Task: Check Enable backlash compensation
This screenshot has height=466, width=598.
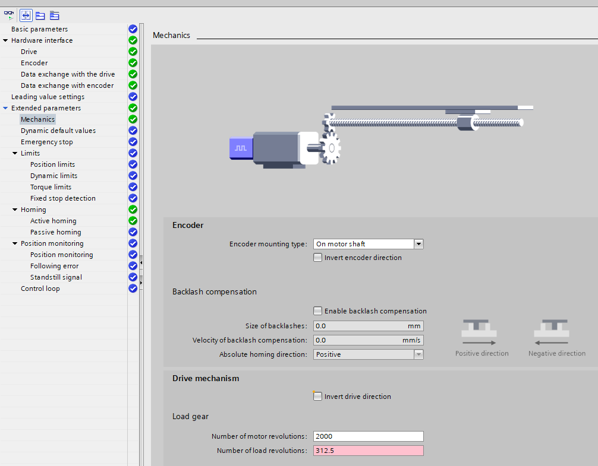Action: coord(318,311)
